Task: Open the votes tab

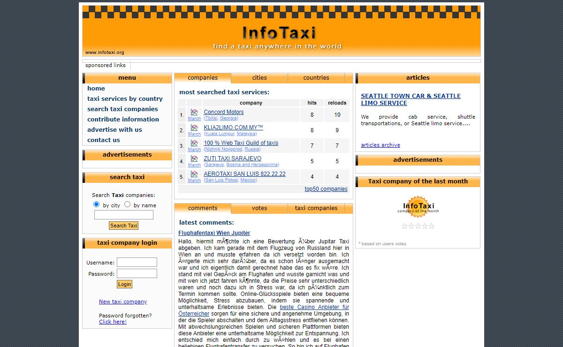Action: (259, 208)
